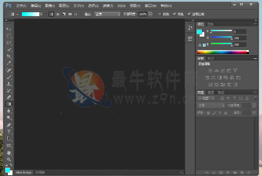262x176 pixels.
Task: Add a Levels adjustment
Action: [x=217, y=71]
